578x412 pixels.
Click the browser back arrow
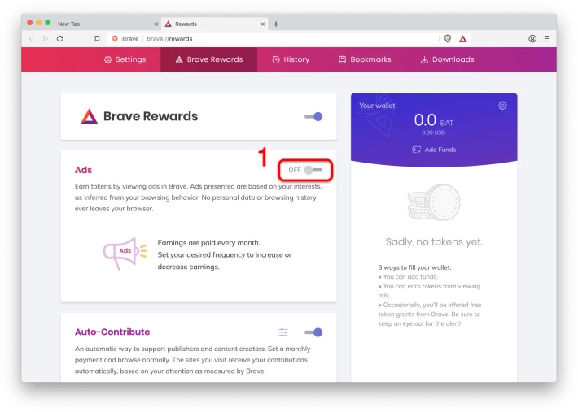(31, 39)
